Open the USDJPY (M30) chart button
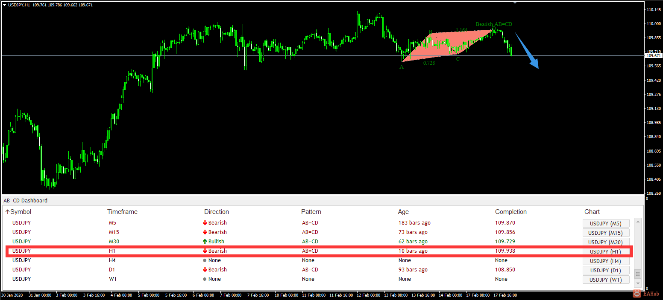Image resolution: width=663 pixels, height=300 pixels. coord(606,242)
